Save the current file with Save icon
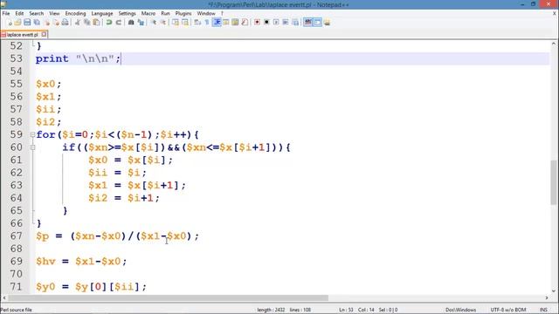The width and height of the screenshot is (559, 314). point(27,23)
